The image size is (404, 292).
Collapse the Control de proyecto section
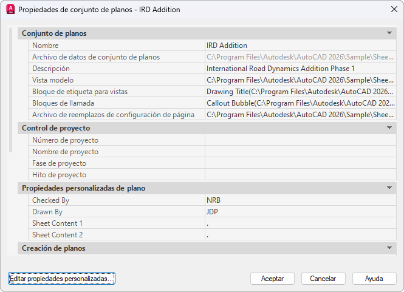389,128
